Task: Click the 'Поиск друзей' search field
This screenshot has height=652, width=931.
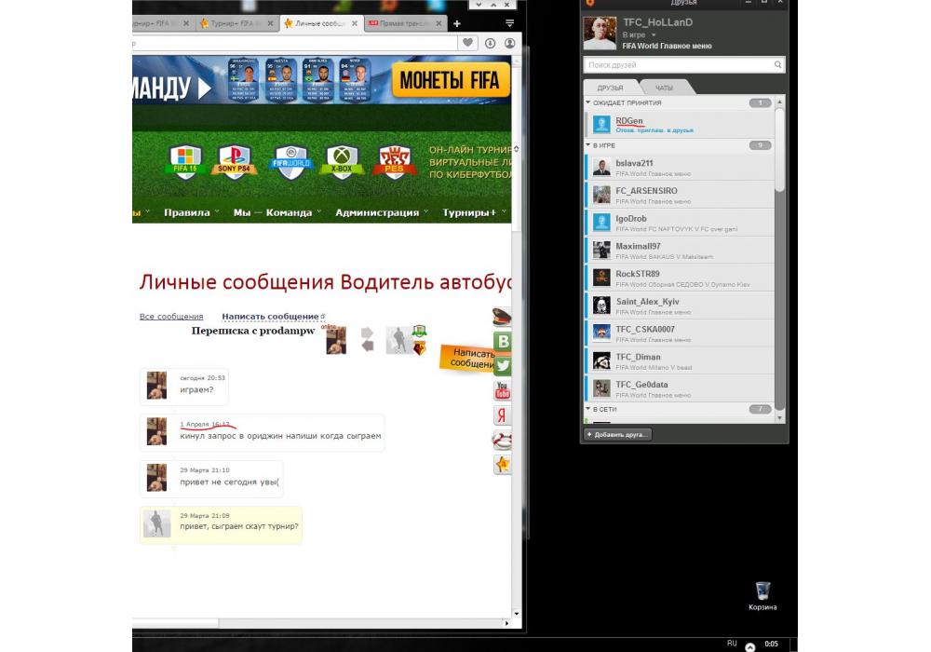Action: pos(678,65)
